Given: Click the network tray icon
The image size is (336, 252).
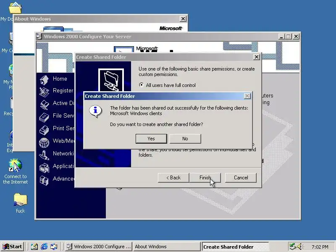Looking at the screenshot, I should 292,247.
